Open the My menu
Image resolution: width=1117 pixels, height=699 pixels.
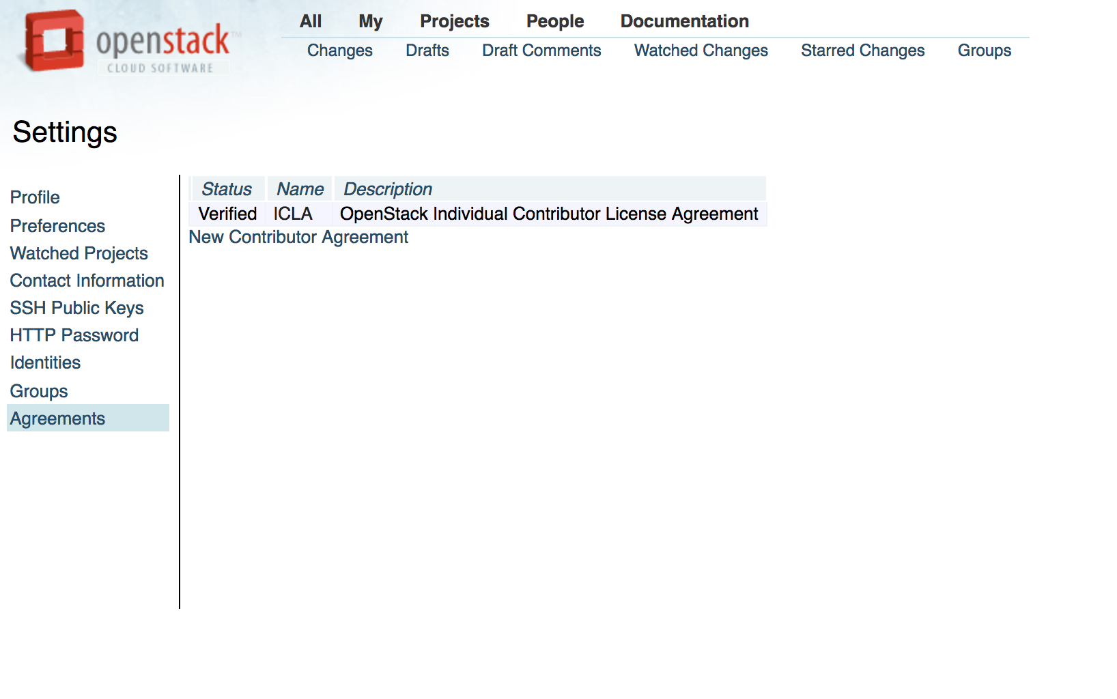coord(371,22)
